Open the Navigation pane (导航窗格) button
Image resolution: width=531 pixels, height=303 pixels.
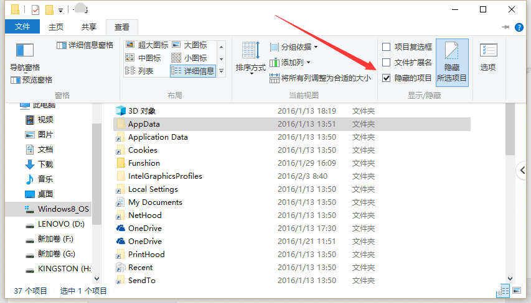25,57
